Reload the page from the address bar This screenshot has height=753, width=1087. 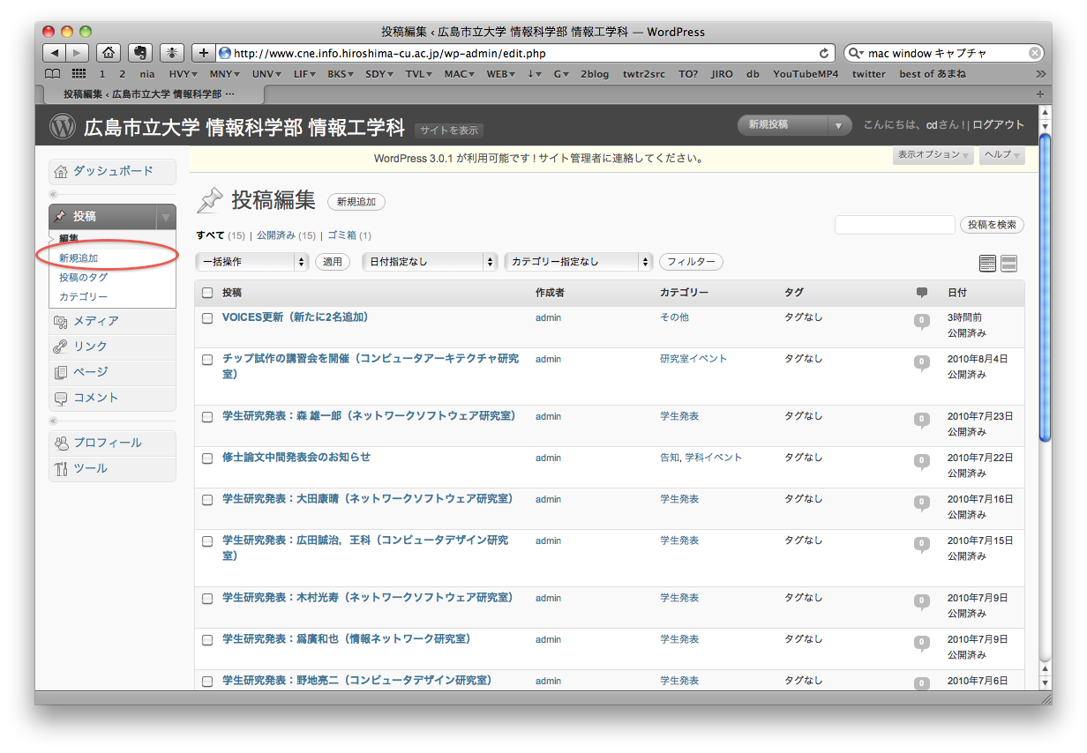click(x=824, y=53)
